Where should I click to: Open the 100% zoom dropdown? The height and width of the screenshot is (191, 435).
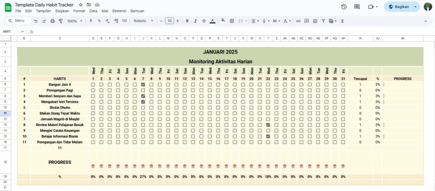tap(75, 21)
